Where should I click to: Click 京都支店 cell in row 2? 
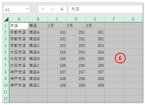(19, 32)
